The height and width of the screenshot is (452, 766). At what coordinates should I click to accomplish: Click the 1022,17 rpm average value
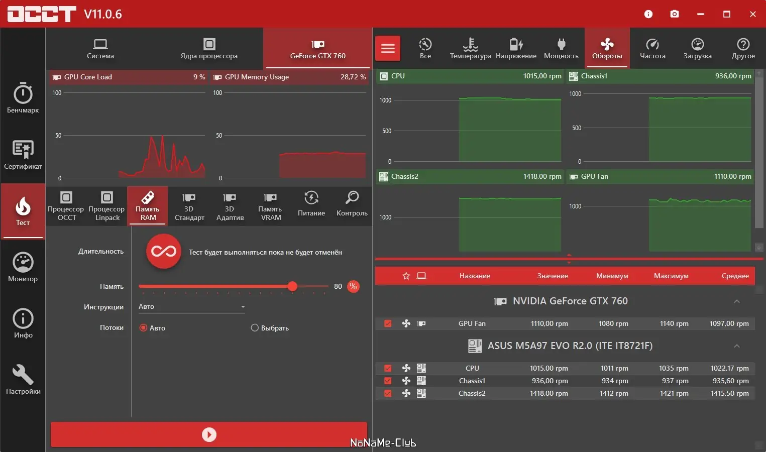coord(729,368)
